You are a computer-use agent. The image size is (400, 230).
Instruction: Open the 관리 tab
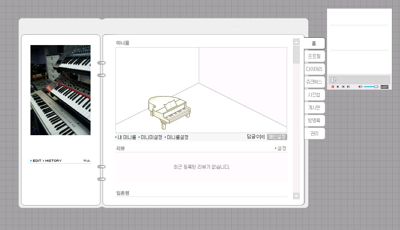pyautogui.click(x=314, y=133)
